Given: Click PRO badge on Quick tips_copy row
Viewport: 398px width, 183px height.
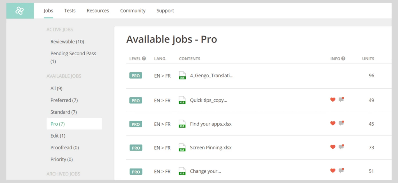Looking at the screenshot, I should (136, 100).
